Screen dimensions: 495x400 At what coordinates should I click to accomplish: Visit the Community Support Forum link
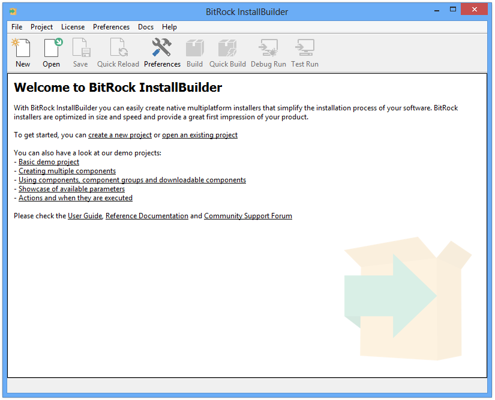click(248, 216)
